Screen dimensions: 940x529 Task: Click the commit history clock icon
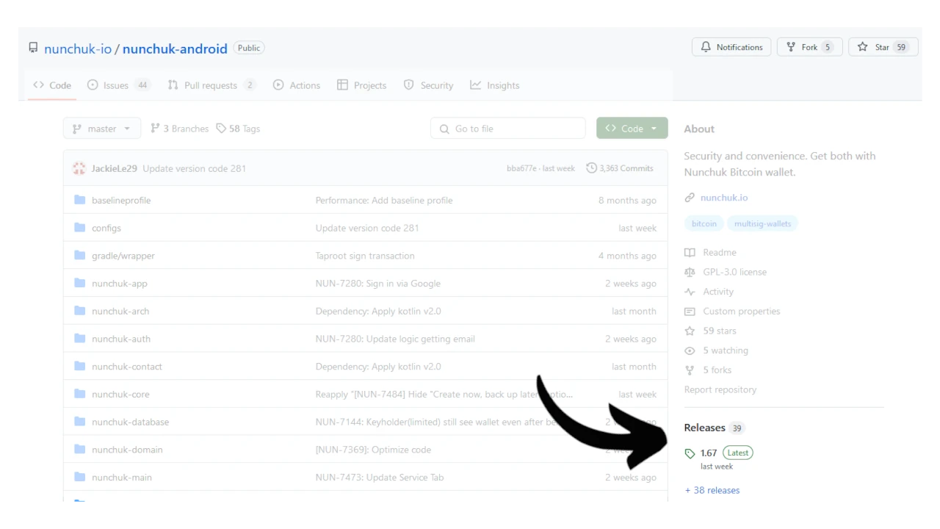pyautogui.click(x=591, y=168)
